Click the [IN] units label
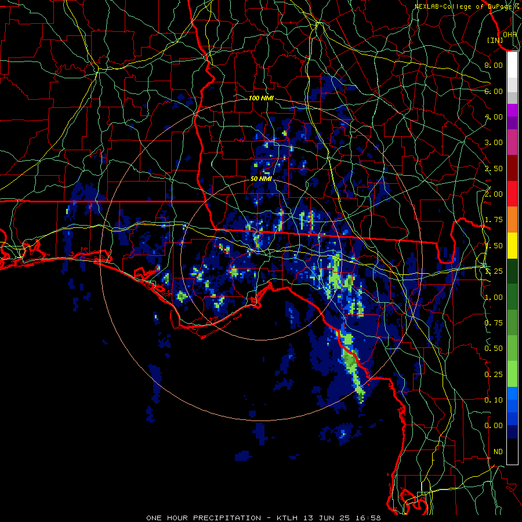 (495, 40)
